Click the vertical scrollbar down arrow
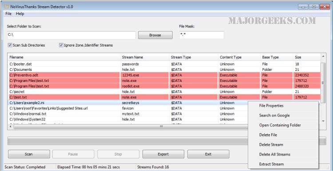 323,121
